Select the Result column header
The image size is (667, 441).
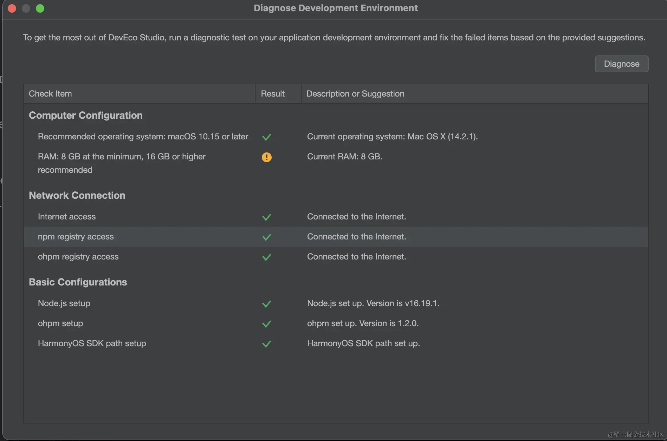point(273,94)
